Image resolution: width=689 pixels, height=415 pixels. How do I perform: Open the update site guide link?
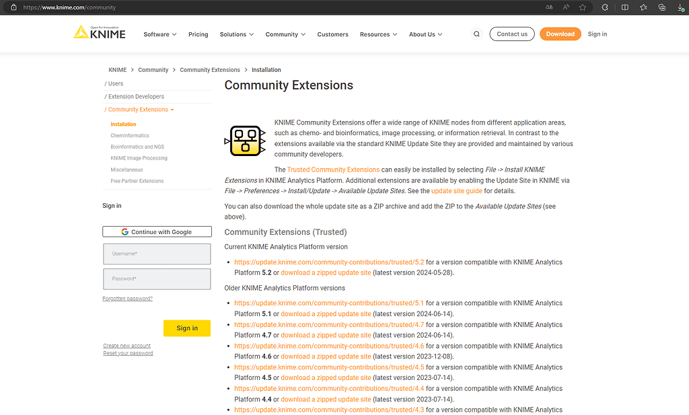(457, 191)
